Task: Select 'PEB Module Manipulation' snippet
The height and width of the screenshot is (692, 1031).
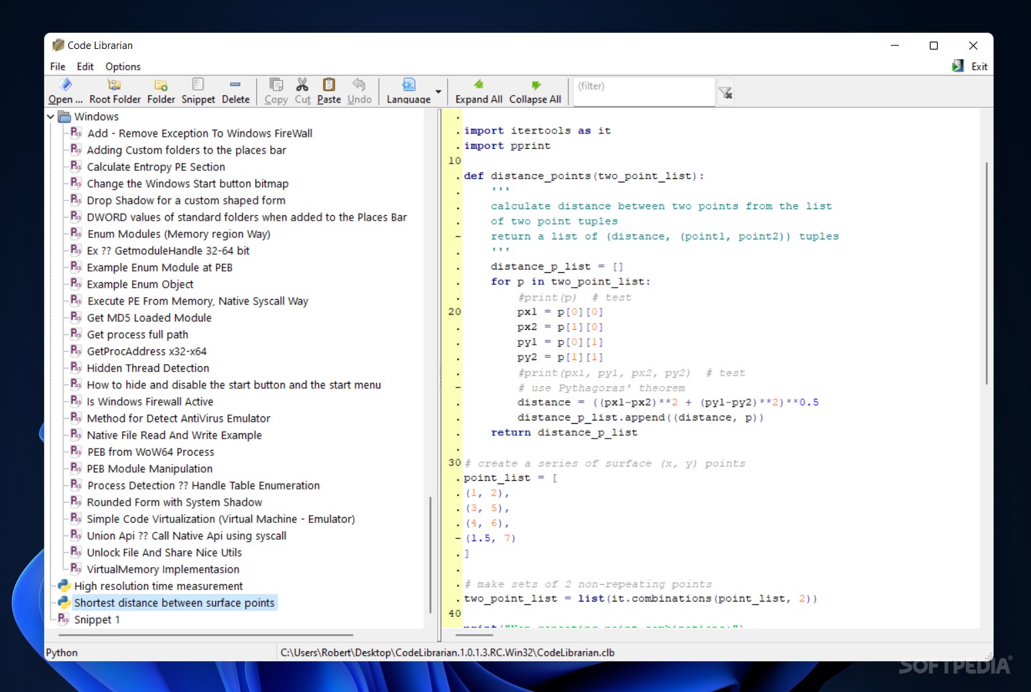Action: point(150,469)
